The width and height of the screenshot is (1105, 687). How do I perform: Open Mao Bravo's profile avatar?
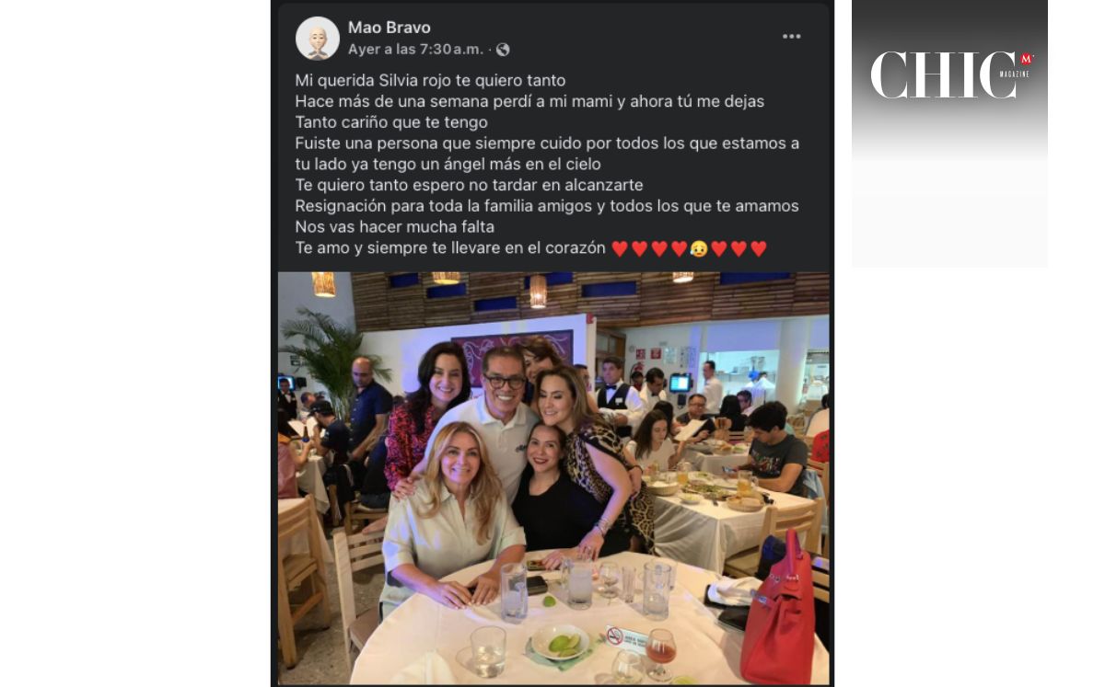318,39
